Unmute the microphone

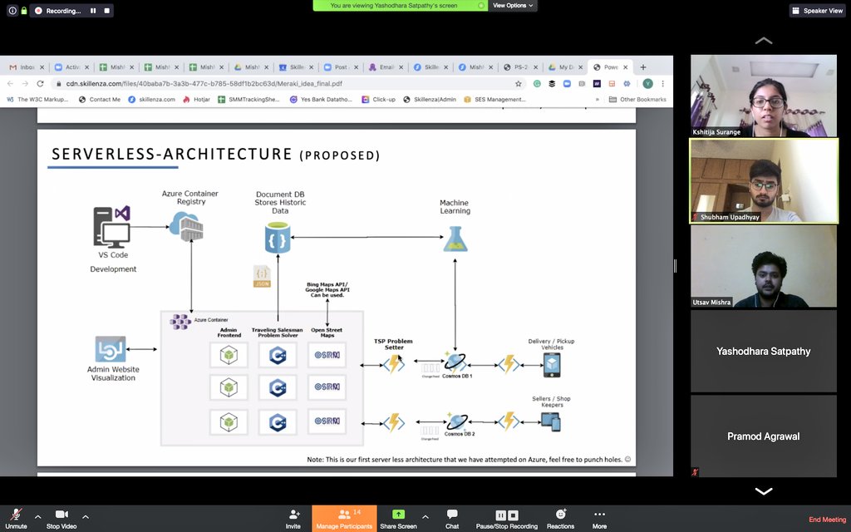click(x=17, y=519)
